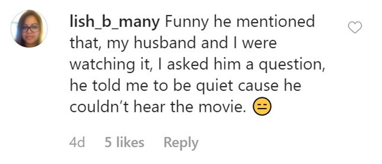Reply to lish_b_many's comment
Viewport: 382px width, 164px height.
(x=181, y=143)
